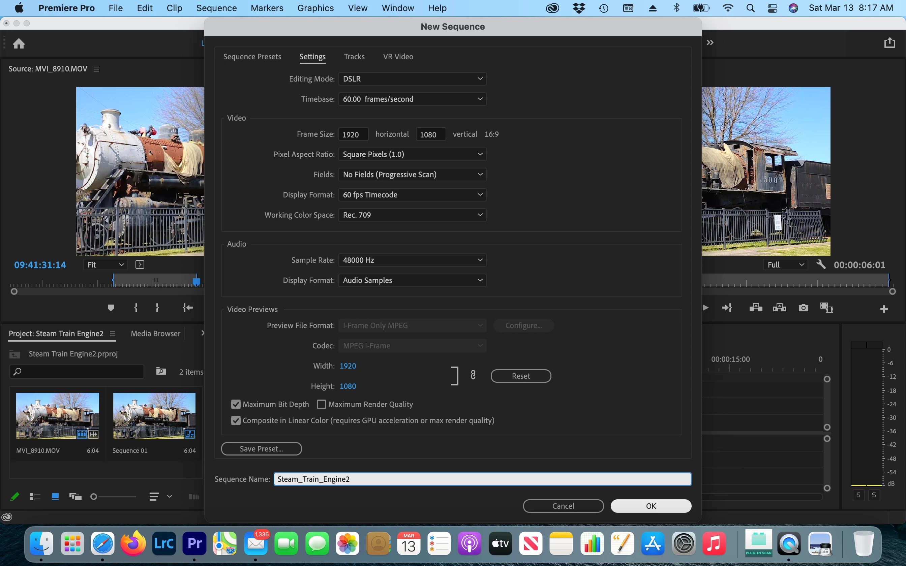Click the Export Frame camera icon
Viewport: 906px width, 566px height.
803,308
